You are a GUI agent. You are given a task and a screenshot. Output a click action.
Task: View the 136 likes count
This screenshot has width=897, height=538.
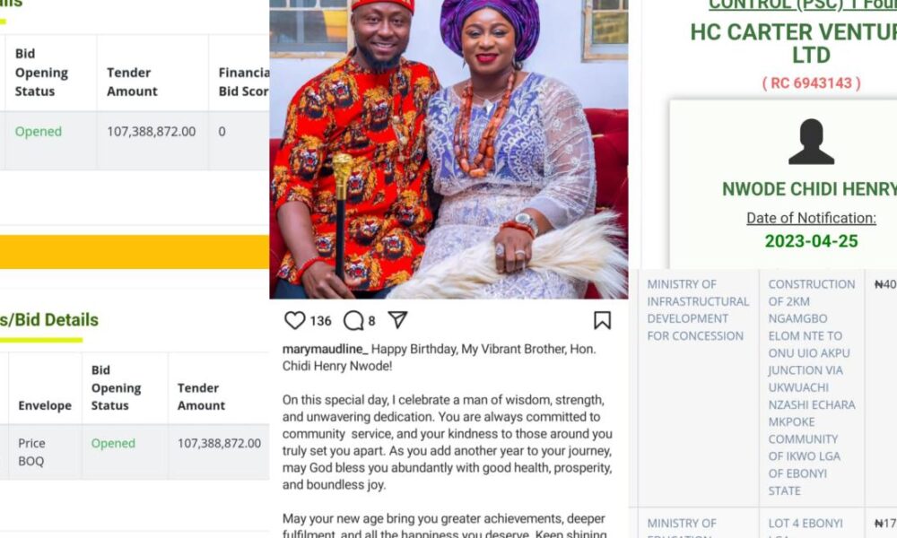tap(320, 321)
